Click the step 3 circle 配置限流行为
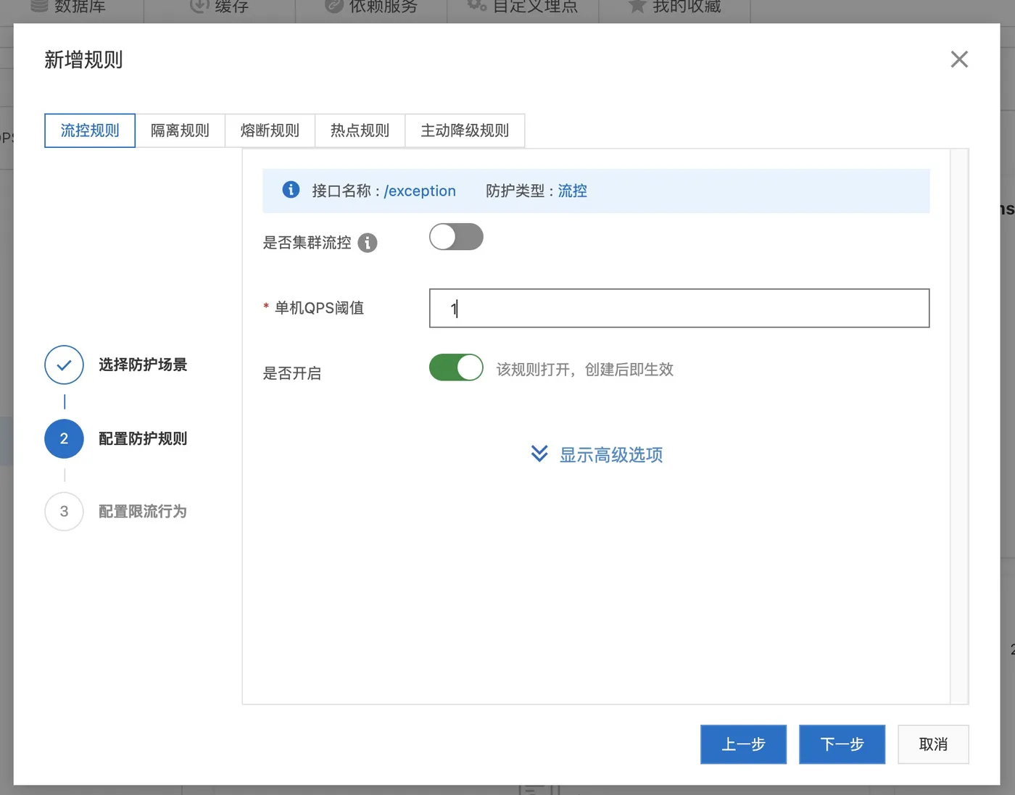Viewport: 1015px width, 795px height. coord(64,512)
